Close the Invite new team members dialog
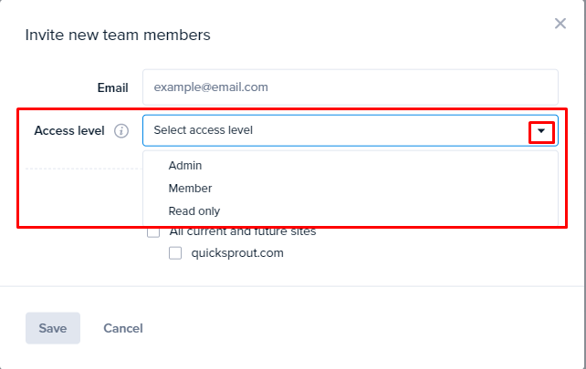 (560, 24)
